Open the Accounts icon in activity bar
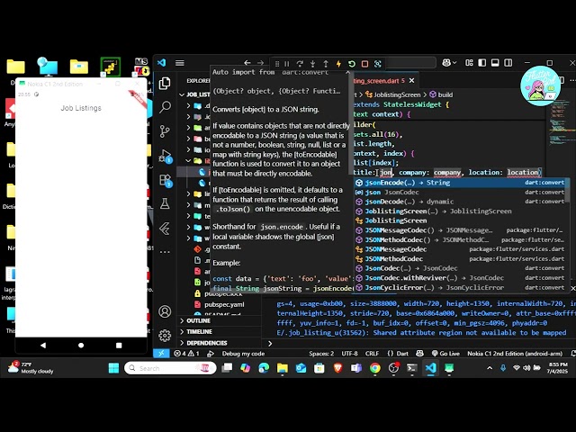576x432 pixels. [165, 311]
